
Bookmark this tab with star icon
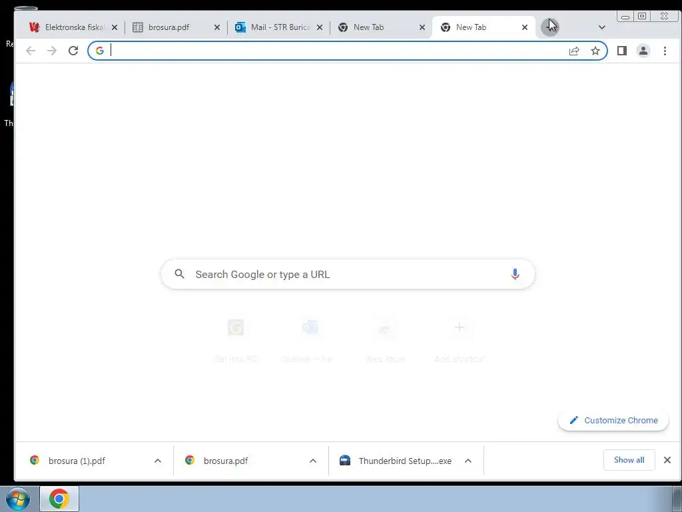click(595, 51)
